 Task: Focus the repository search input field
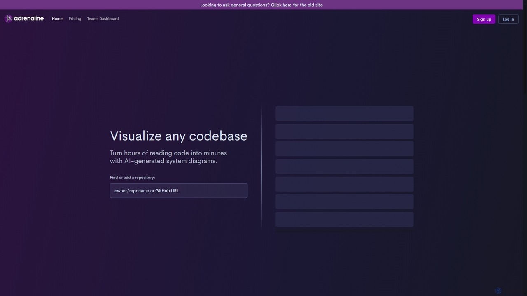179,191
